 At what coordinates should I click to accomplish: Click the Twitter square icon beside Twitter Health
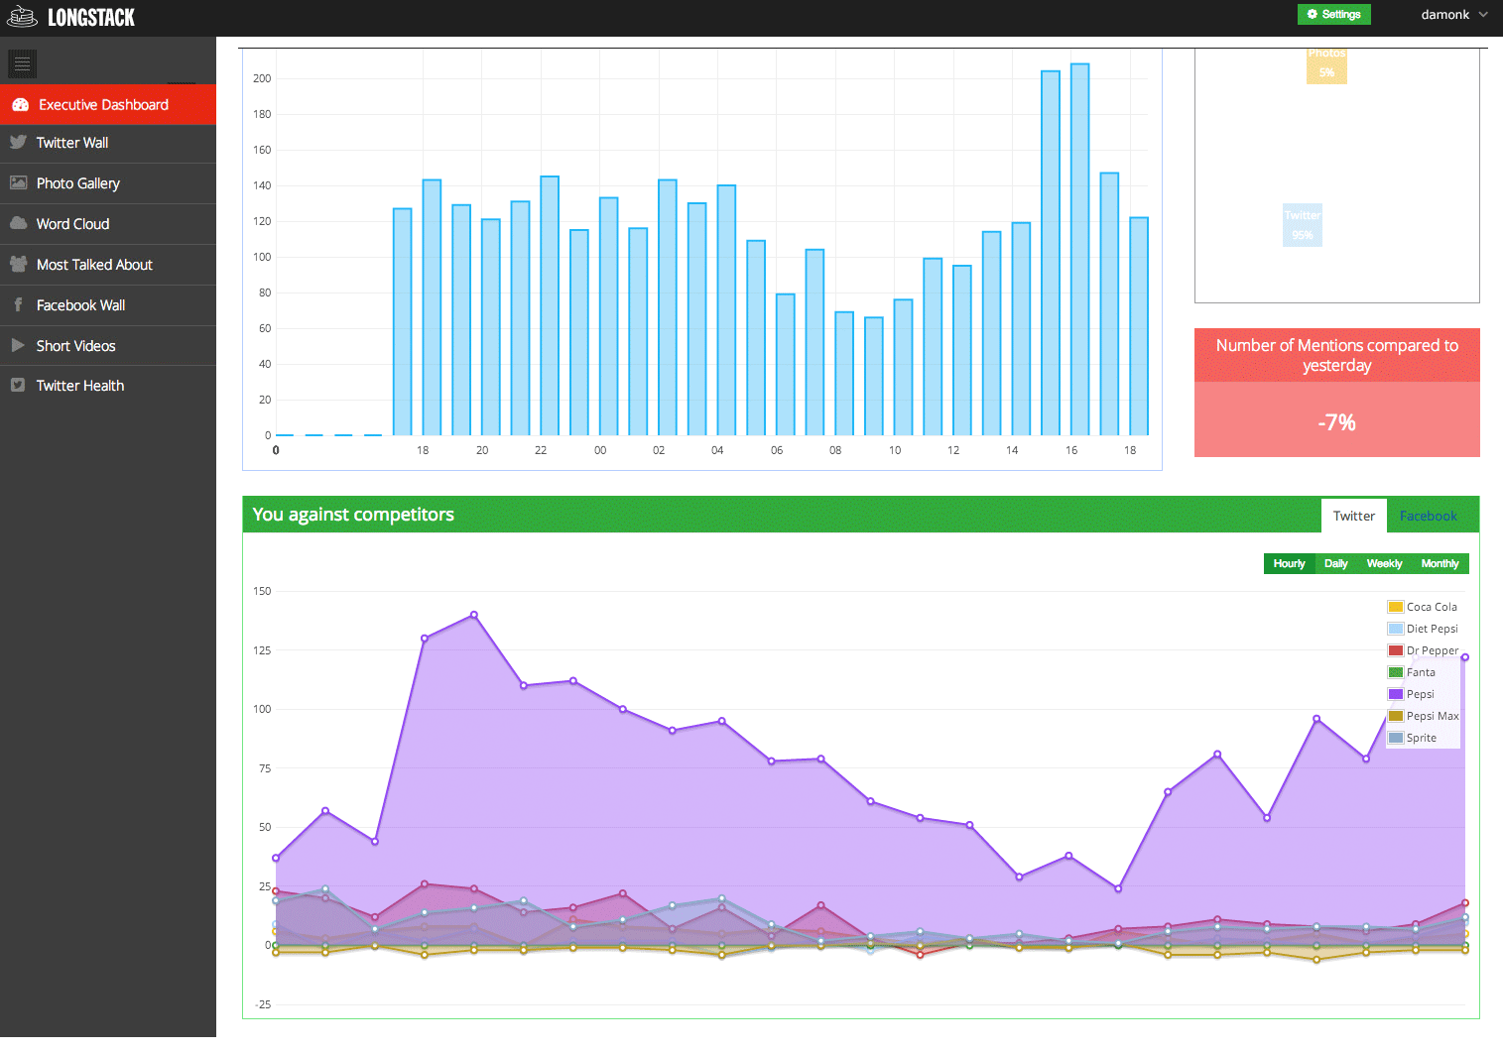click(18, 385)
